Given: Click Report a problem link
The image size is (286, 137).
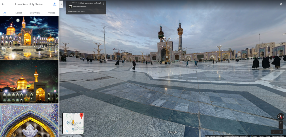Looking at the screenshot, I should click(x=278, y=136).
